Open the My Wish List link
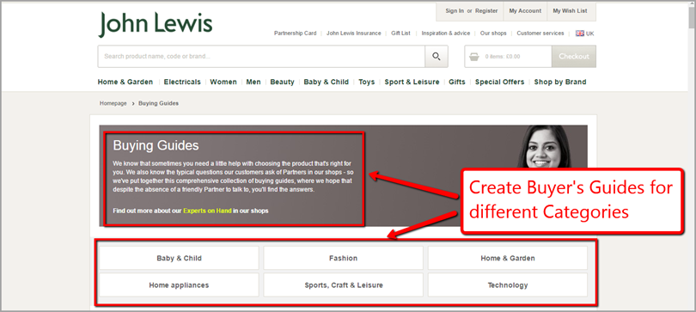The width and height of the screenshot is (696, 312). (x=570, y=10)
